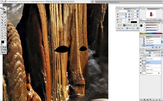Select the Zoom tool in toolbox

coord(5,38)
